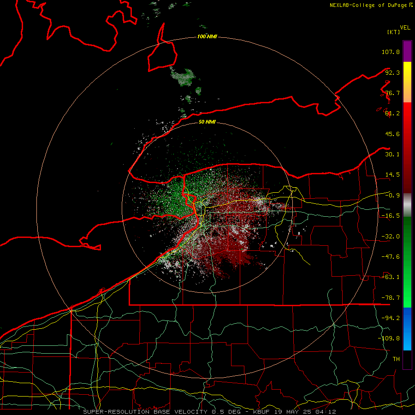
Task: Click the -94.2 velocity legend value
Action: click(x=391, y=318)
